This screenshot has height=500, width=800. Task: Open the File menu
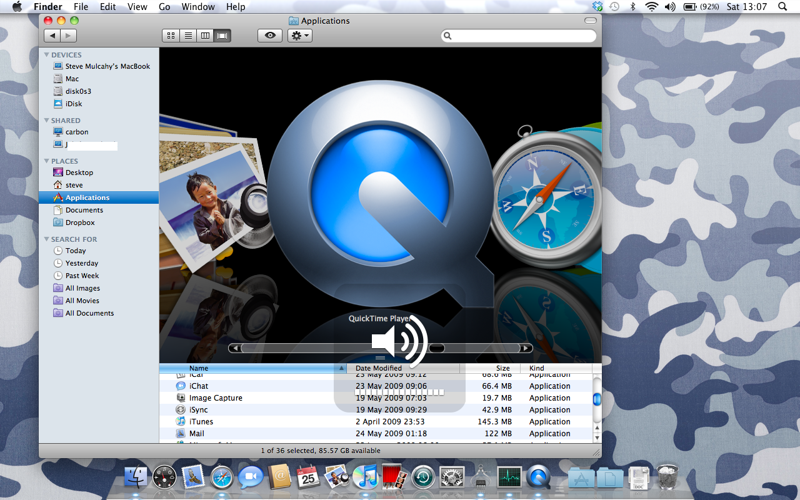coord(81,7)
